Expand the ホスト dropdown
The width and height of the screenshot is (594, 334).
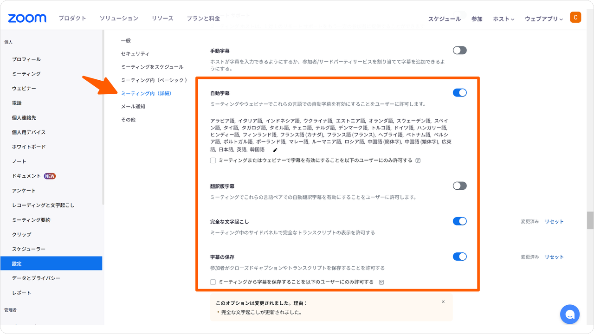click(x=504, y=19)
